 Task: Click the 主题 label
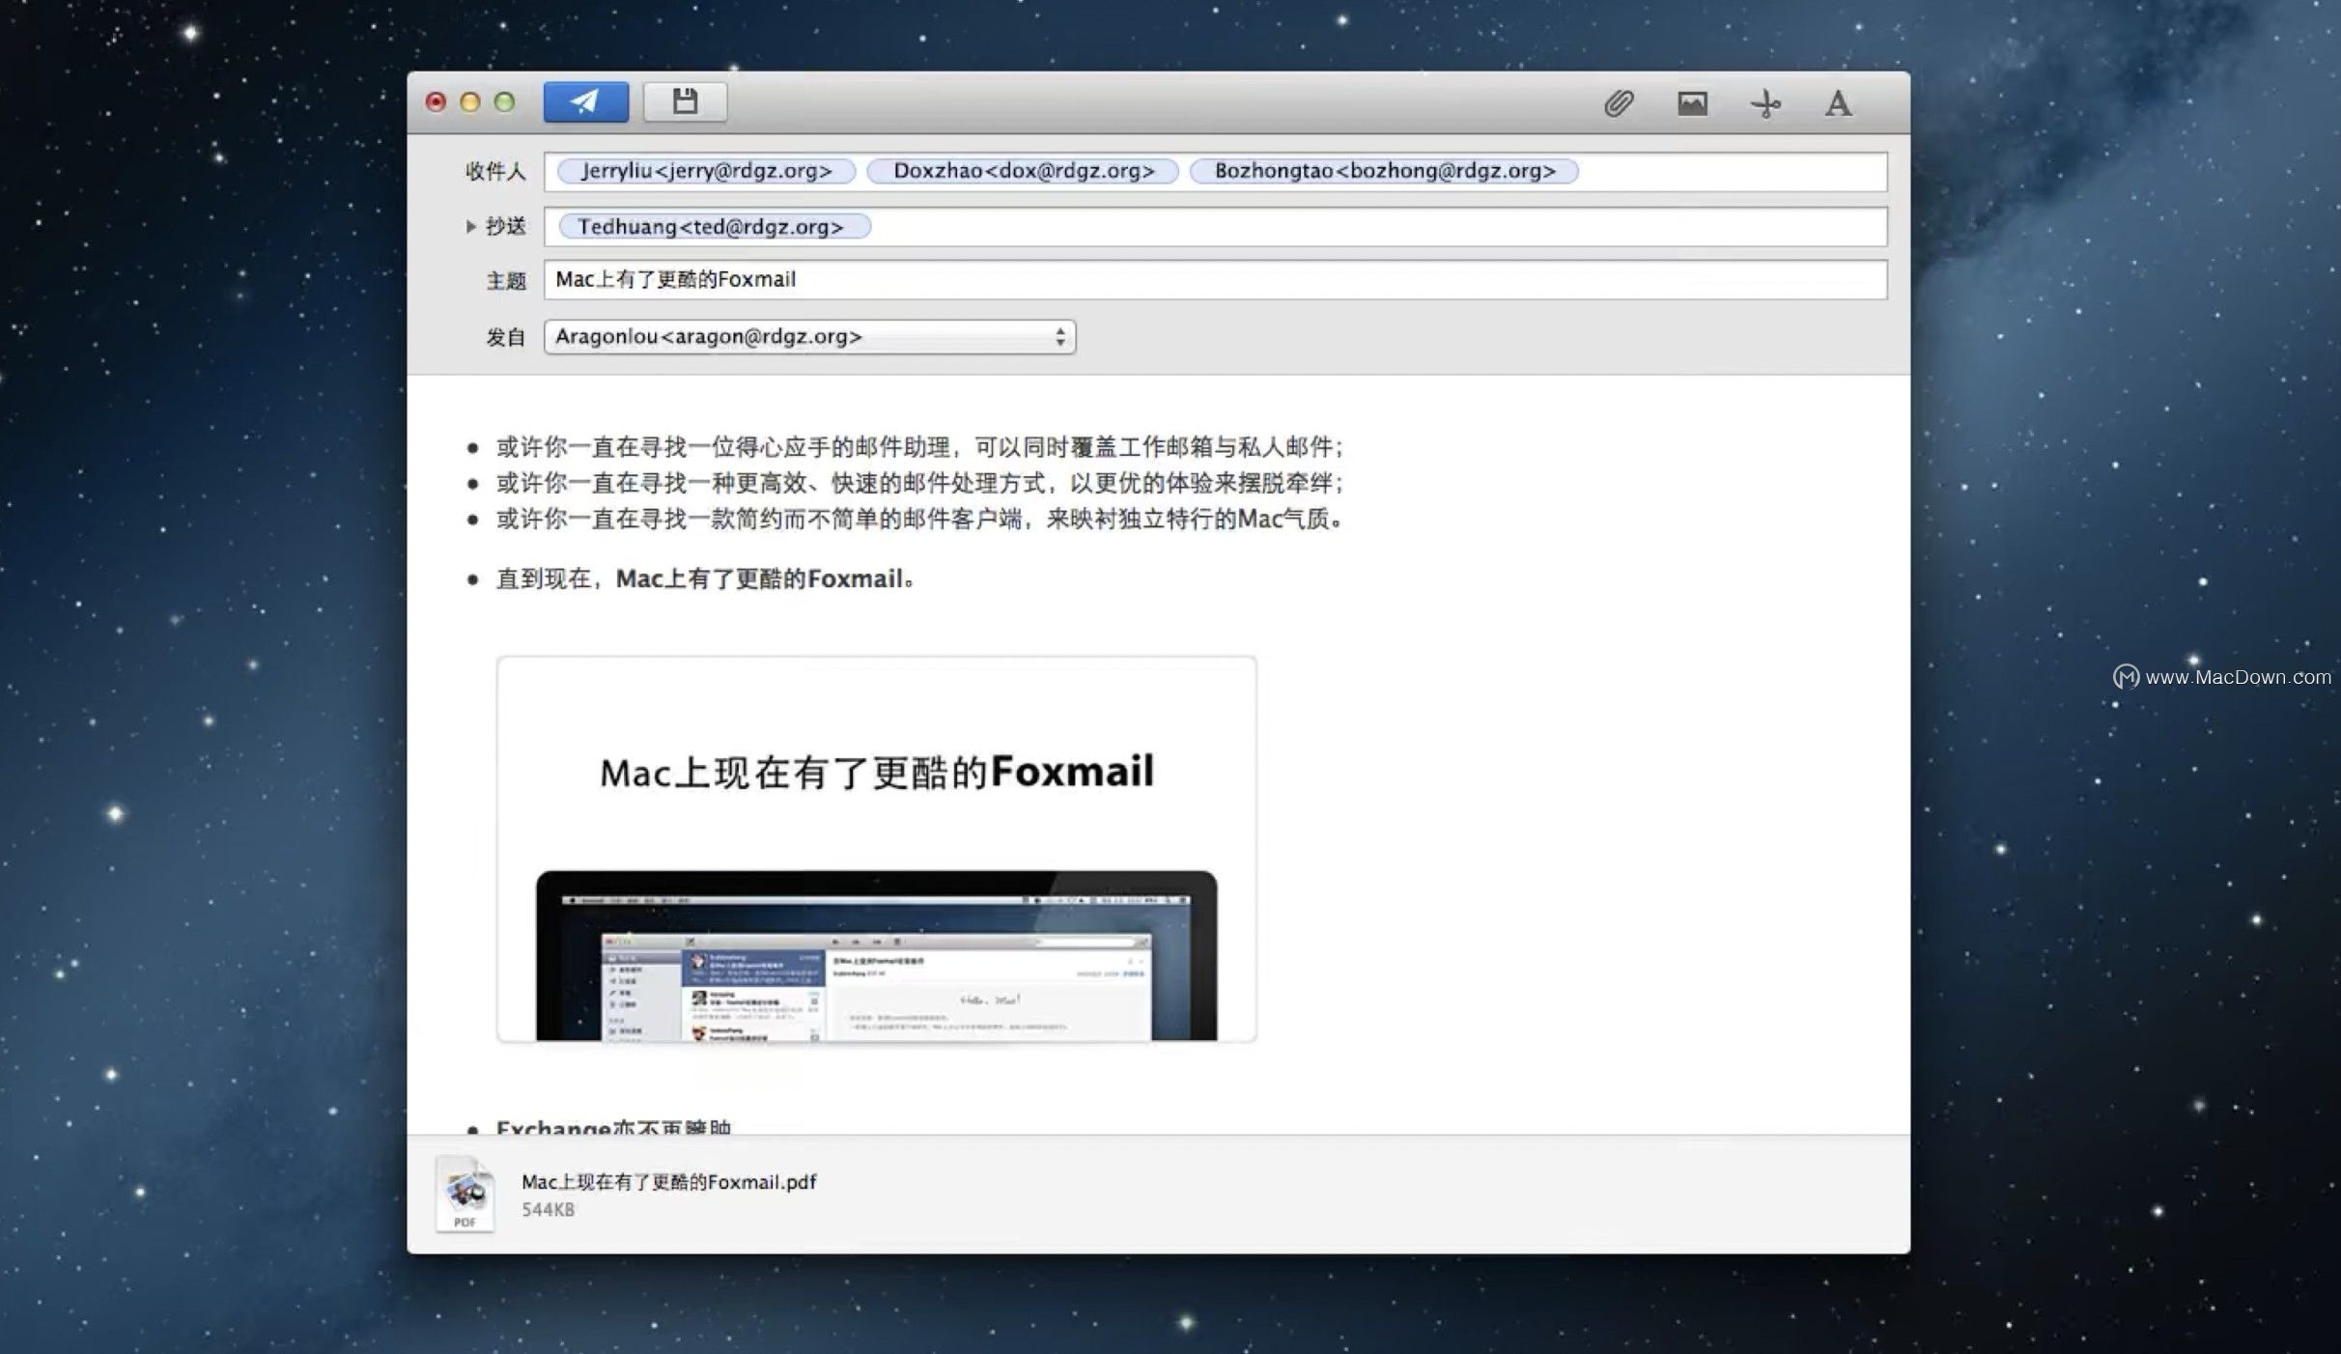pyautogui.click(x=505, y=281)
